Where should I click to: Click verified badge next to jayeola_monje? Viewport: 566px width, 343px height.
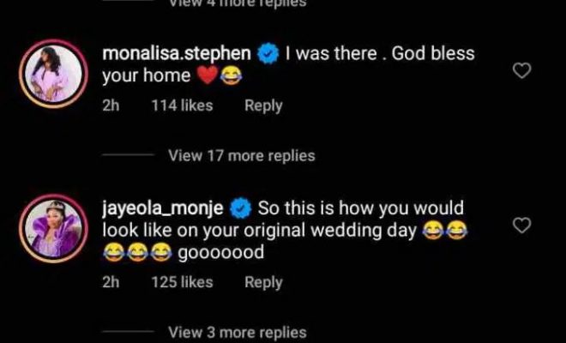241,208
